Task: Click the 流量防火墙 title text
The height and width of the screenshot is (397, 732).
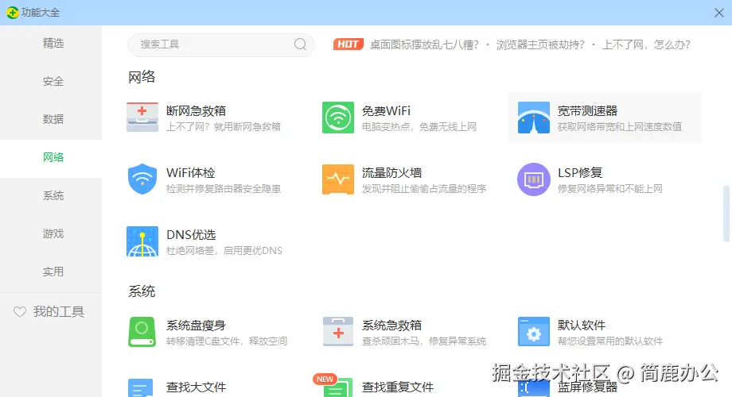Action: point(391,173)
